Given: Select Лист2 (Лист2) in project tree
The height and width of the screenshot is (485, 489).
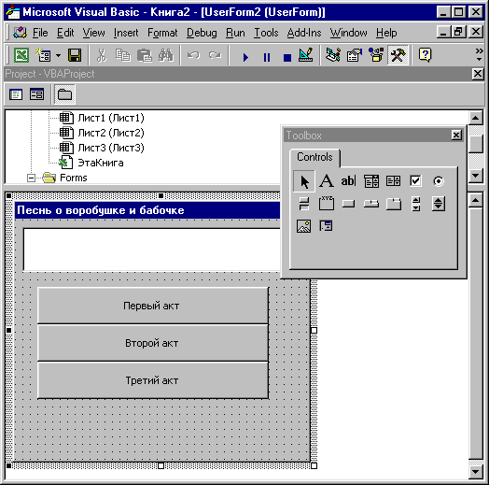Looking at the screenshot, I should pyautogui.click(x=111, y=133).
